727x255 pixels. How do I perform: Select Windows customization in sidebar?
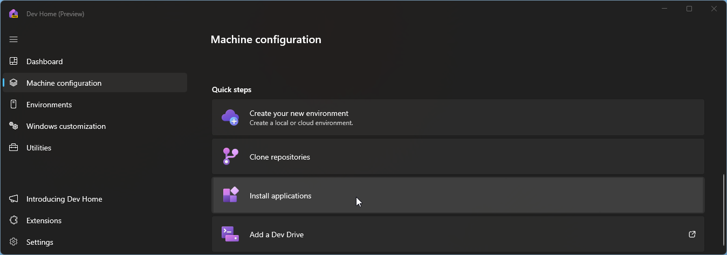(x=66, y=126)
